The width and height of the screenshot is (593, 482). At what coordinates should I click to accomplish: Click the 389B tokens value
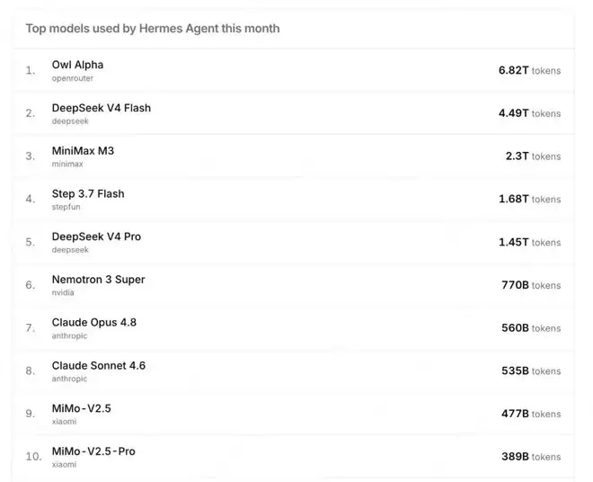(531, 457)
